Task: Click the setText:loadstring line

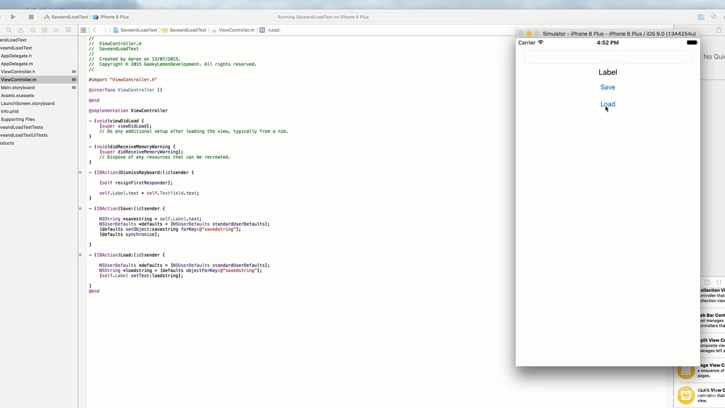Action: point(141,276)
